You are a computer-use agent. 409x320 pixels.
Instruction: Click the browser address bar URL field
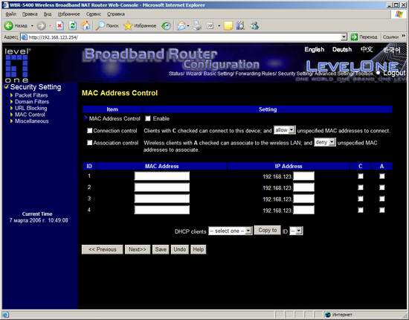tap(184, 37)
